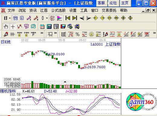The image size is (157, 116).
Task: Open the 浏览 menu
Action: click(x=22, y=11)
